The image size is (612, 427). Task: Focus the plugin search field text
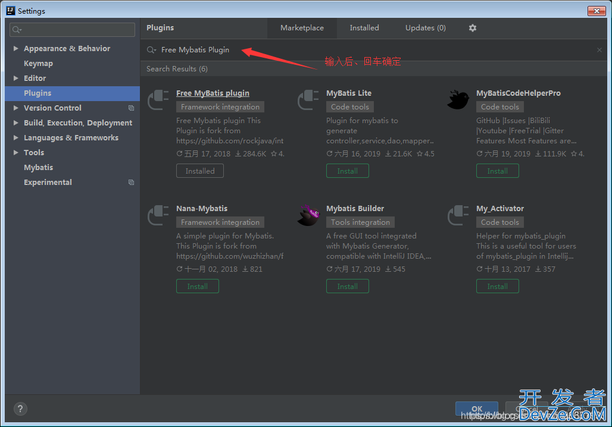pos(195,50)
